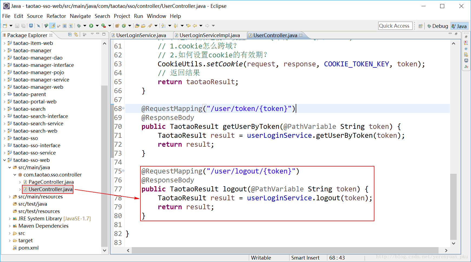
Task: Click the 68 : 43 cursor position status
Action: [x=337, y=258]
